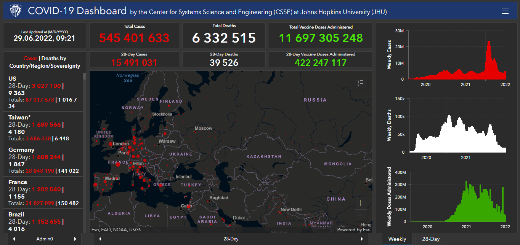Select the 28-Day charts tab
520x245 pixels.
click(431, 239)
